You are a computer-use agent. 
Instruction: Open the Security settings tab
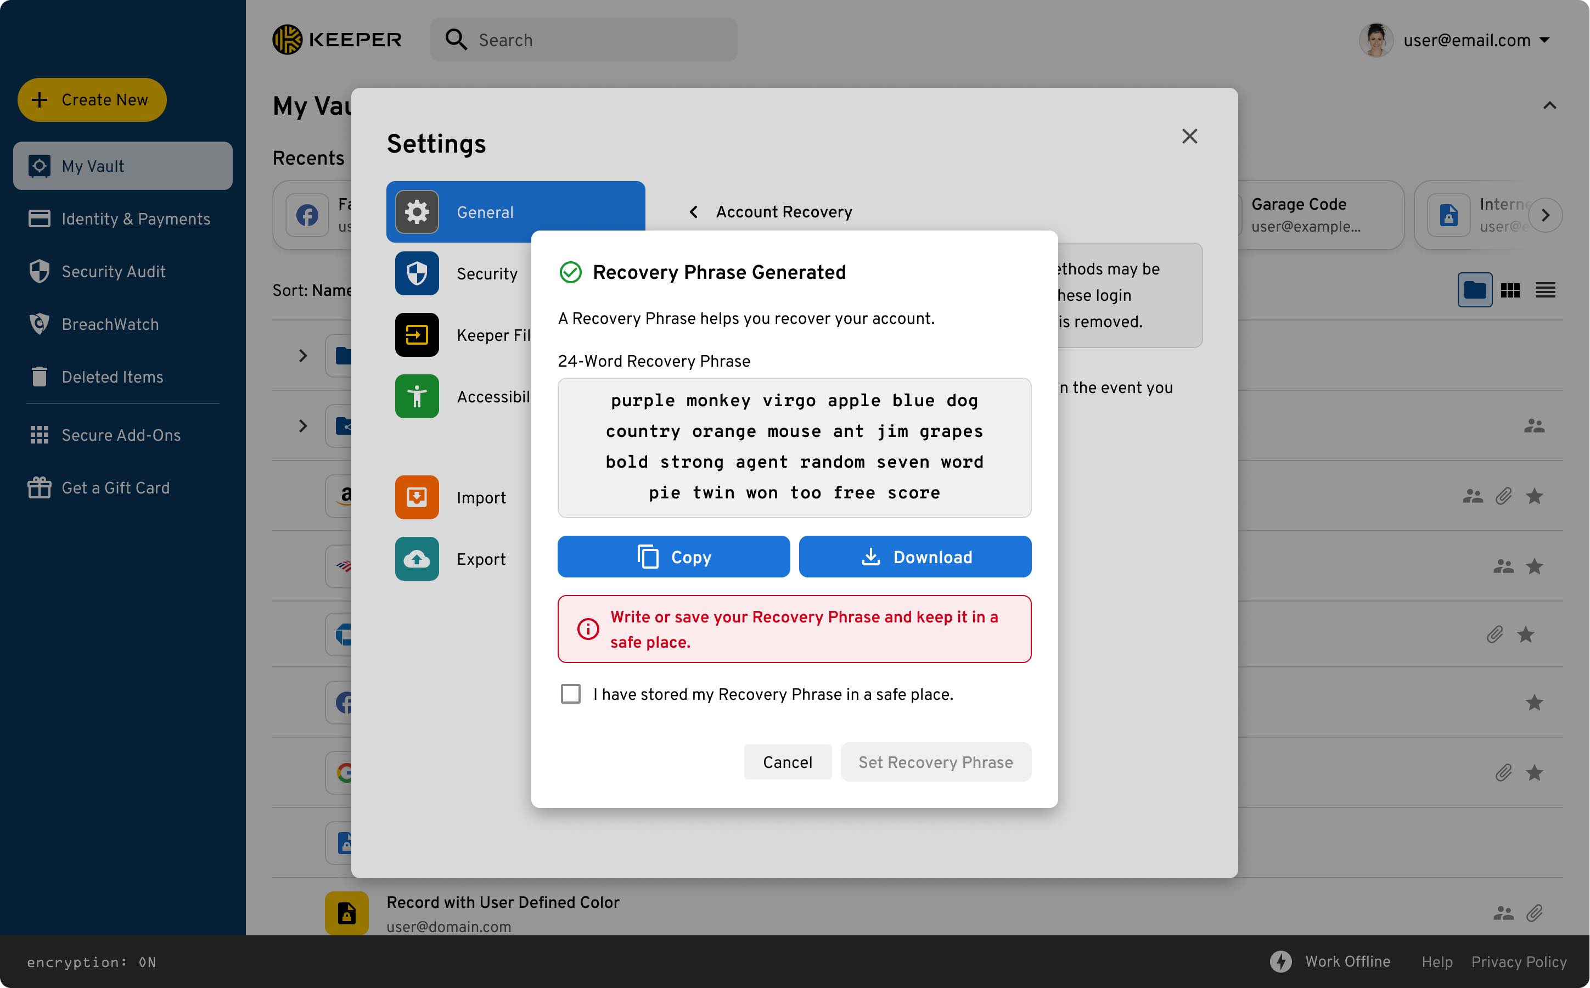pyautogui.click(x=487, y=274)
